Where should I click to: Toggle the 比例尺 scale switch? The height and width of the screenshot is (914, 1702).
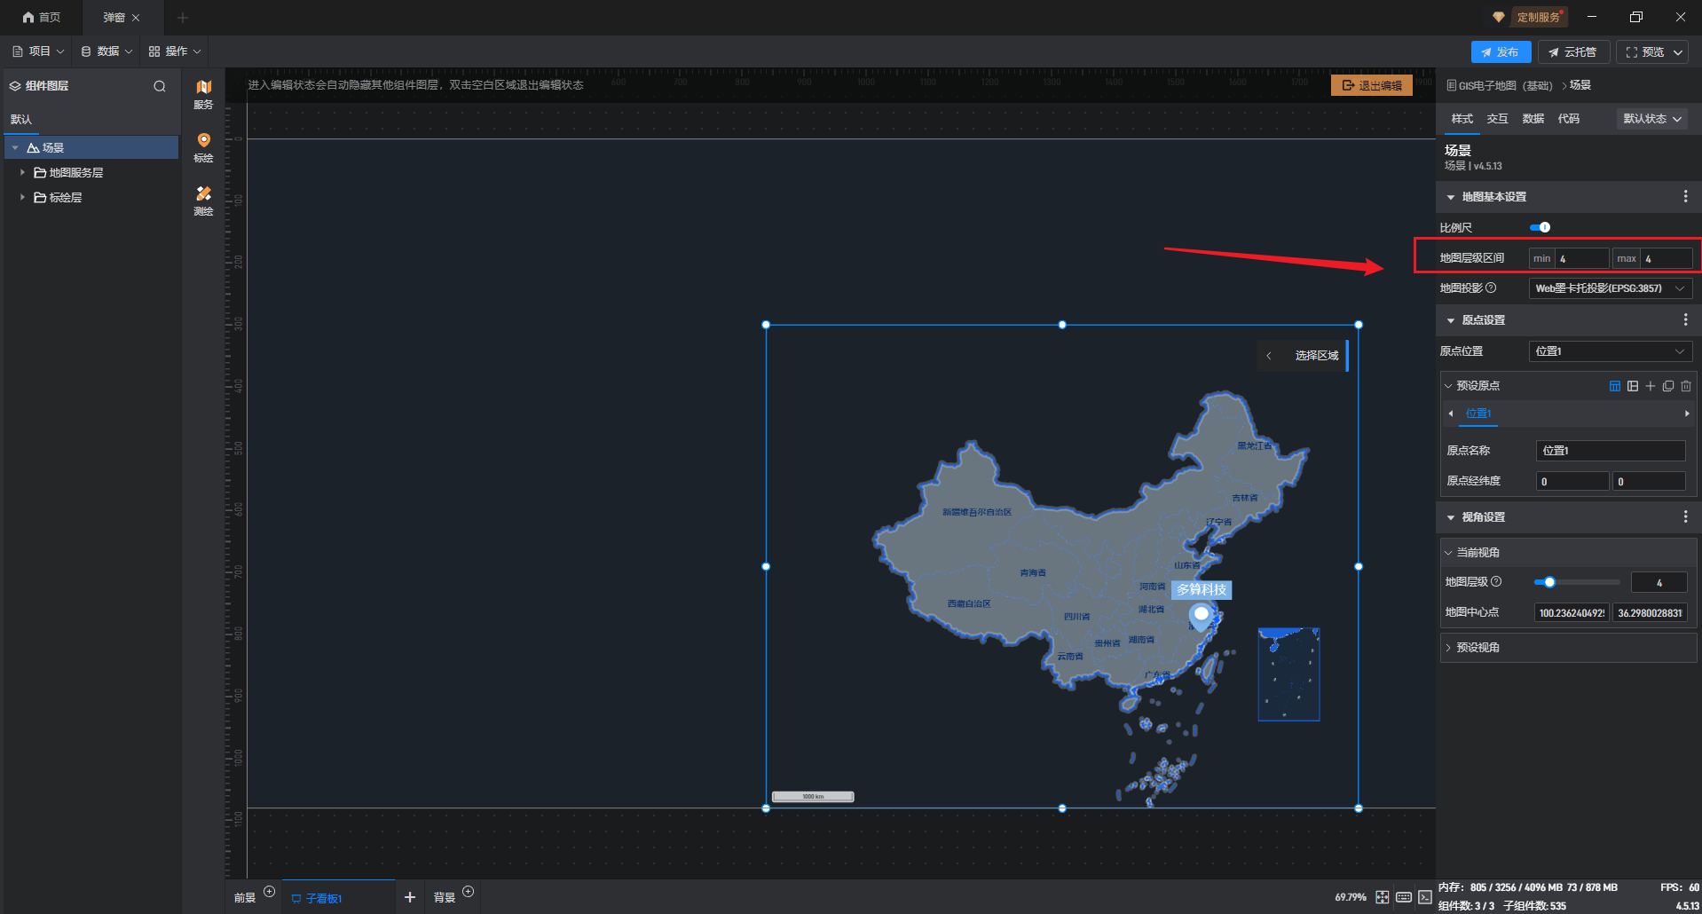pyautogui.click(x=1540, y=228)
